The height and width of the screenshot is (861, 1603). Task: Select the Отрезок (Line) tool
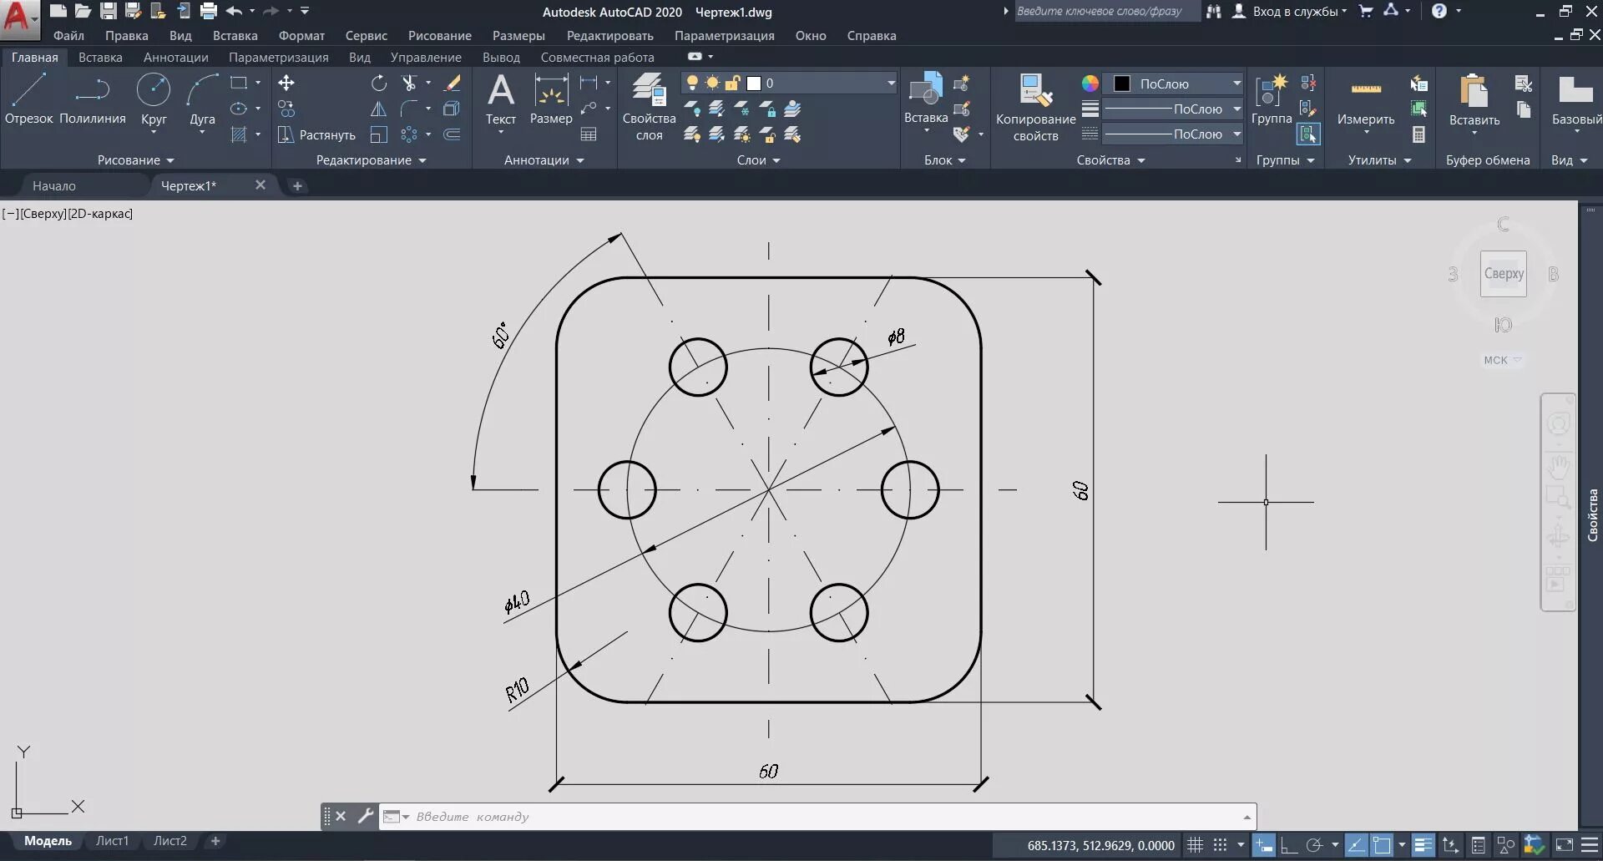[28, 99]
